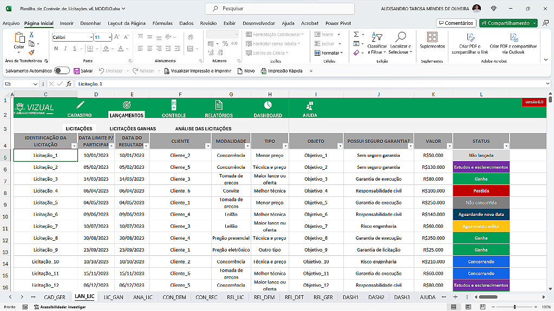Expand the formula bar
The width and height of the screenshot is (554, 311).
click(548, 84)
